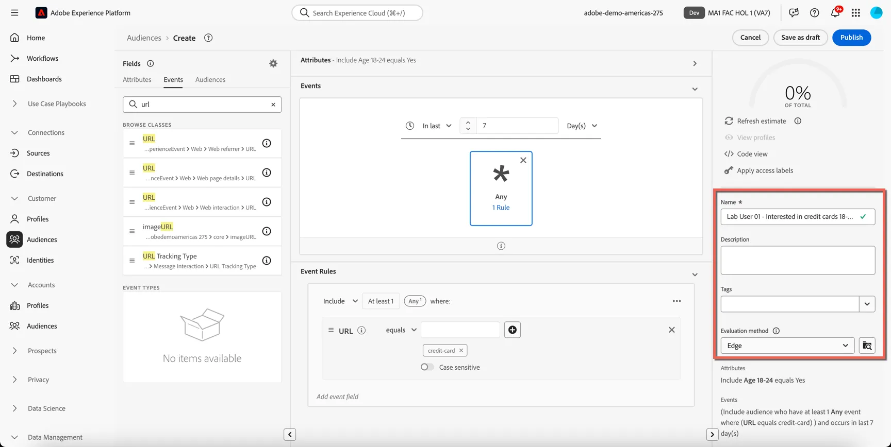The height and width of the screenshot is (447, 891).
Task: Collapse the Event Rules section
Action: pyautogui.click(x=695, y=274)
